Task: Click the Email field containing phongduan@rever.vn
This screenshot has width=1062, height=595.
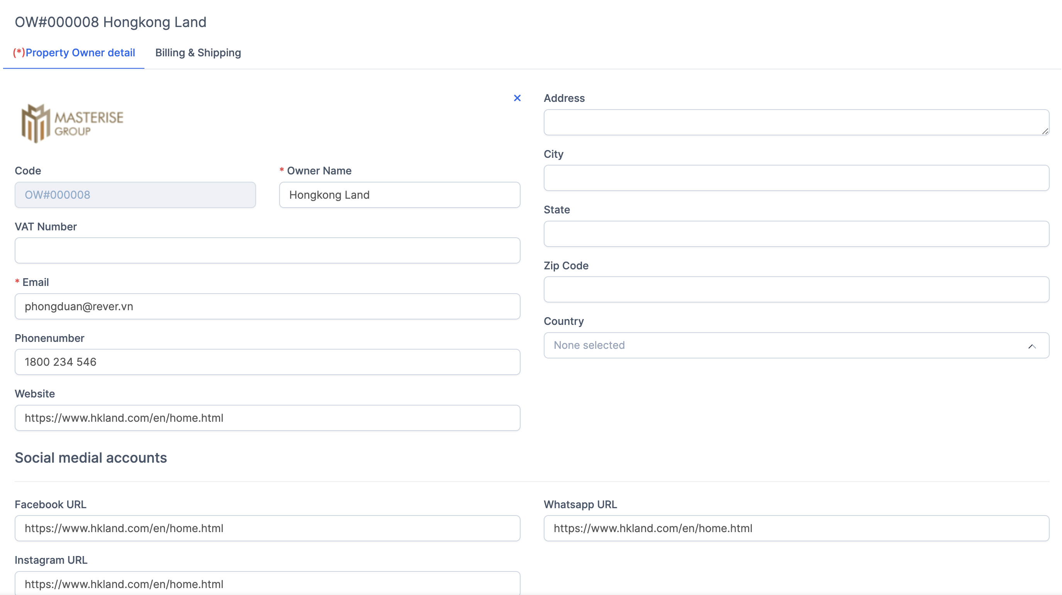Action: coord(267,306)
